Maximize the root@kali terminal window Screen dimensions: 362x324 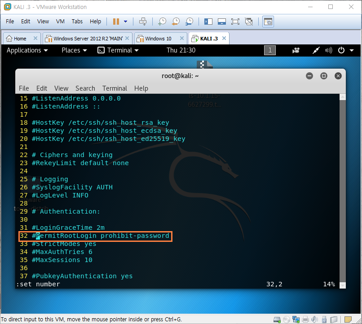click(324, 76)
